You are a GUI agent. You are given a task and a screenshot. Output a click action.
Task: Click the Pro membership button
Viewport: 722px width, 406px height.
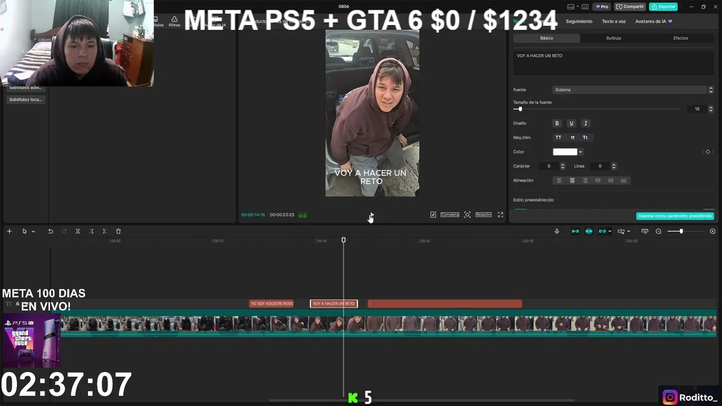click(x=602, y=7)
